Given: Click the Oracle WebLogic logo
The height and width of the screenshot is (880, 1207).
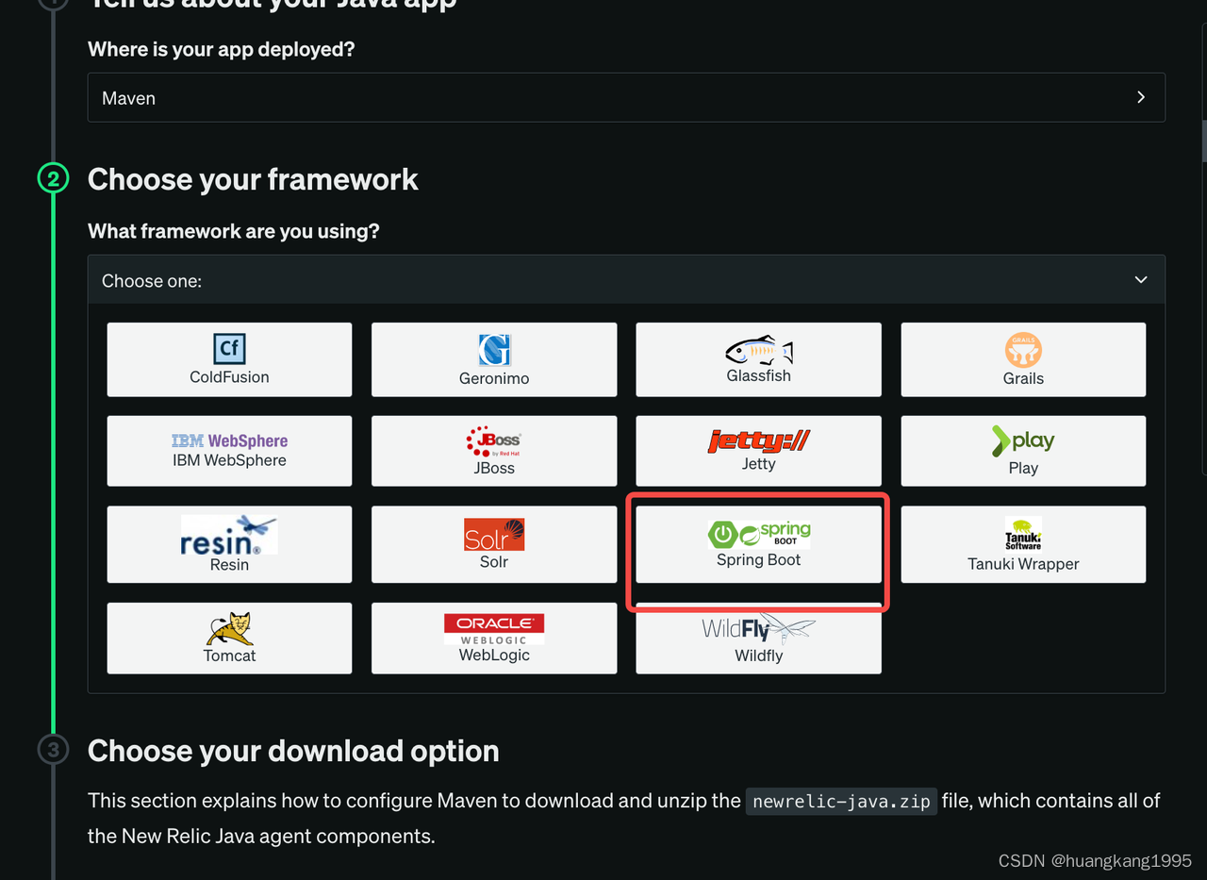Looking at the screenshot, I should tap(494, 638).
